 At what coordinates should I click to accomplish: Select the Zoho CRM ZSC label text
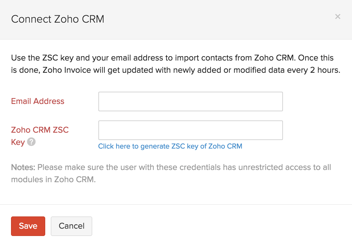click(x=40, y=130)
